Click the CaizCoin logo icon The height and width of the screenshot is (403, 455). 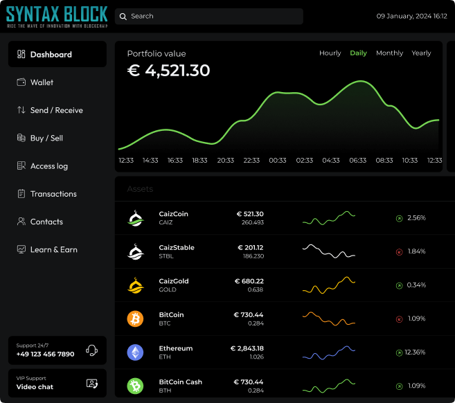pyautogui.click(x=135, y=218)
